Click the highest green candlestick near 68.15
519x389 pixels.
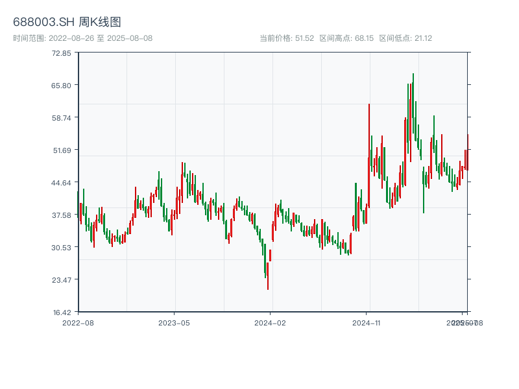(413, 103)
